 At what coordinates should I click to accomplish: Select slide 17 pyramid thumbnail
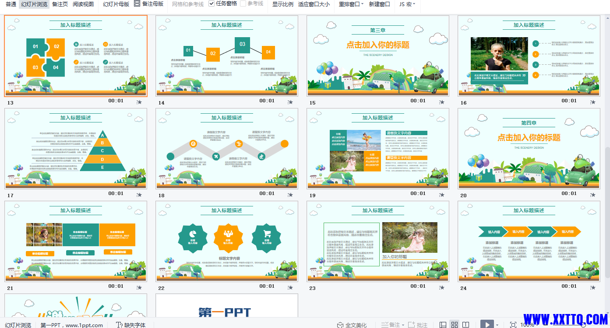click(76, 148)
